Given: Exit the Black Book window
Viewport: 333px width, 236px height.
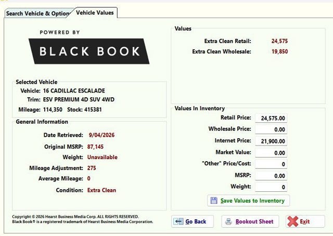Looking at the screenshot, I should (305, 221).
